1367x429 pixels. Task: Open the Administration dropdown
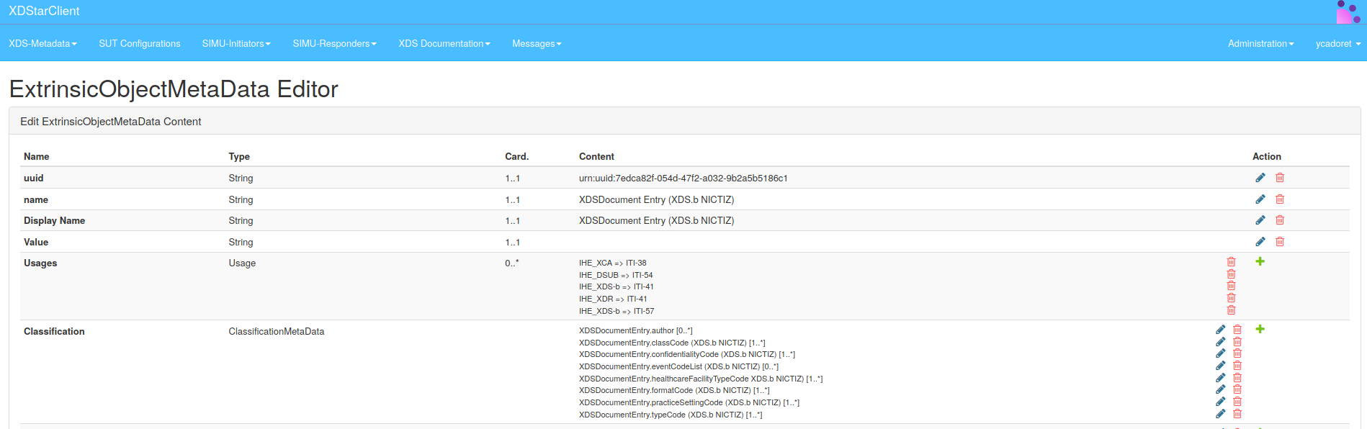(x=1260, y=44)
